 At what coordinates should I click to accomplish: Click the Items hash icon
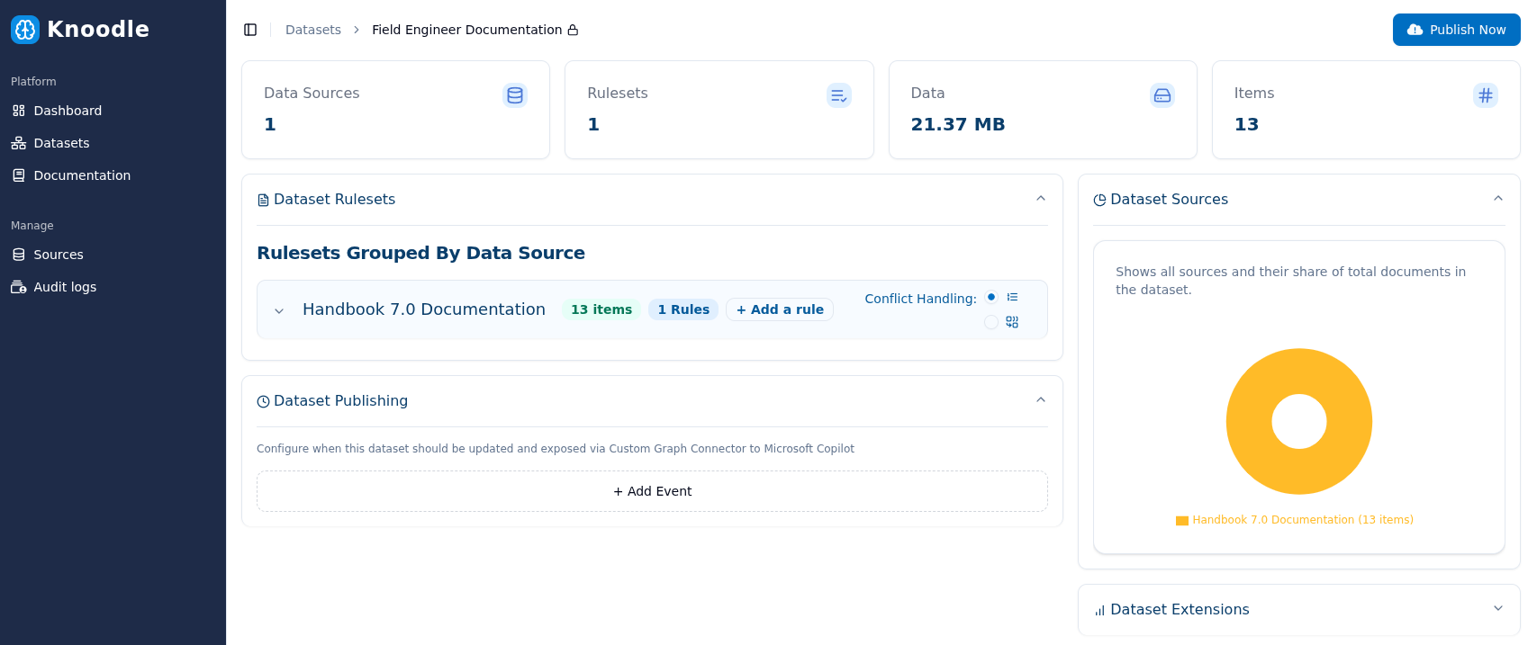pos(1486,95)
